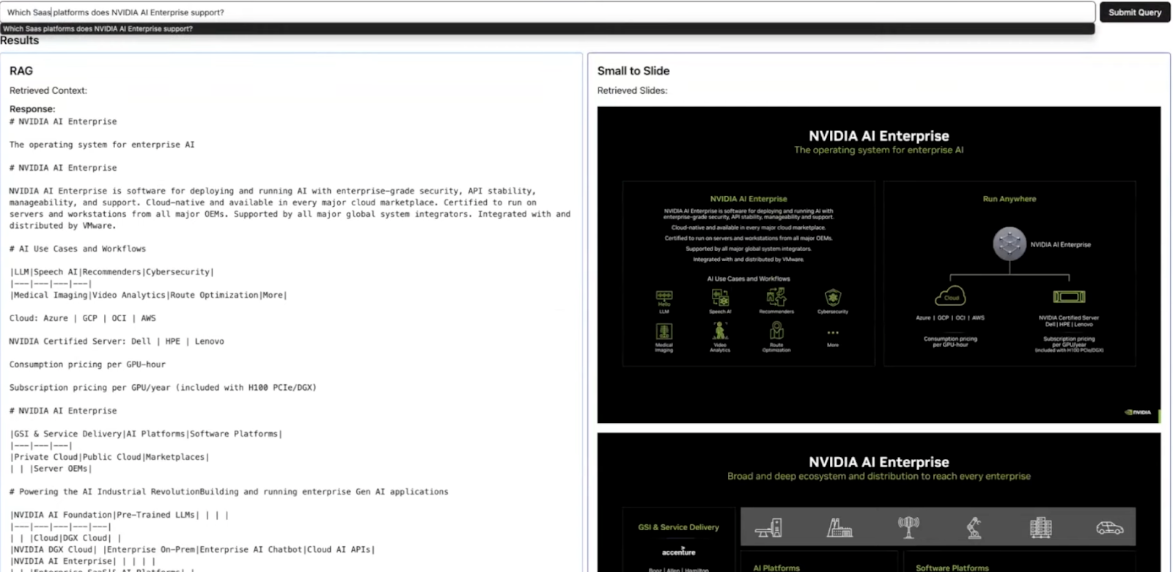This screenshot has height=572, width=1173.
Task: Click the '|LLM|Speech AI|Recommenders|Cybersecurity|' table row
Action: click(112, 272)
